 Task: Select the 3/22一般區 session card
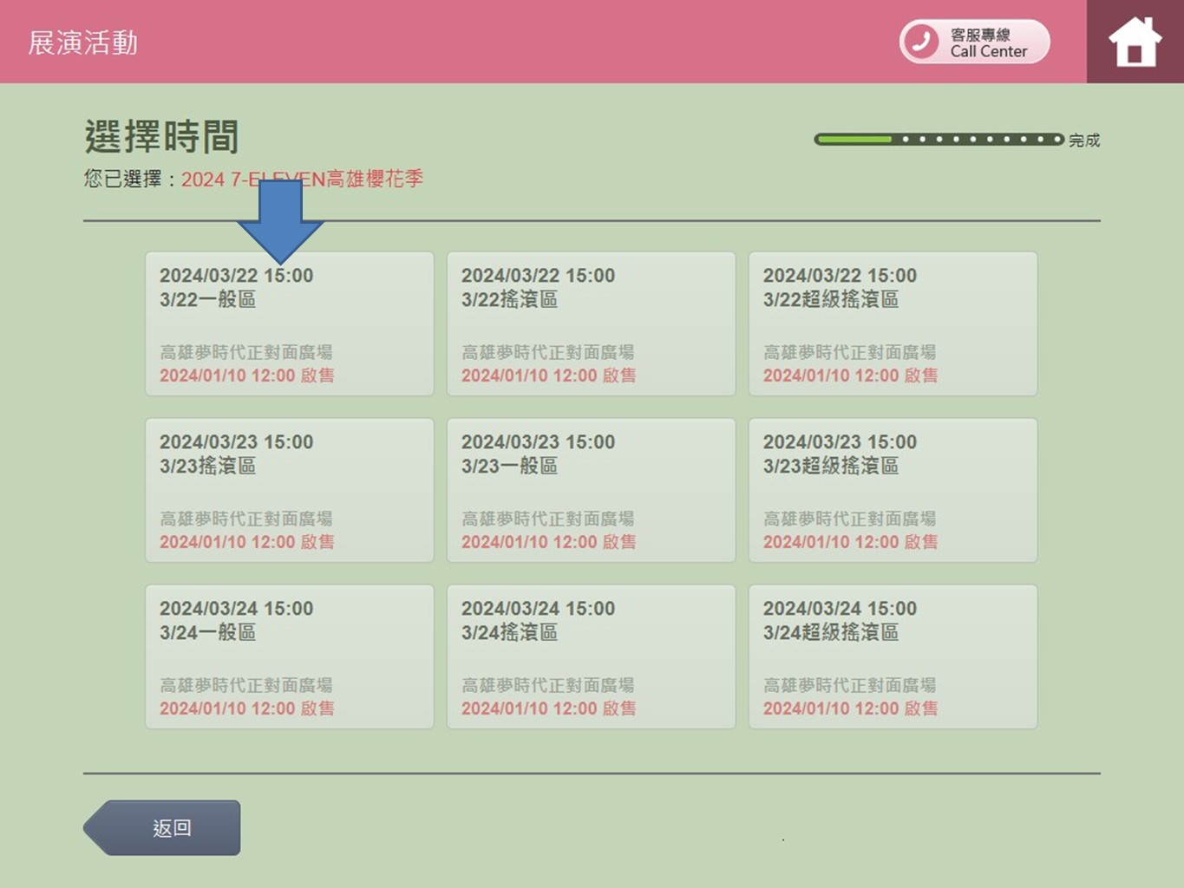(x=289, y=324)
